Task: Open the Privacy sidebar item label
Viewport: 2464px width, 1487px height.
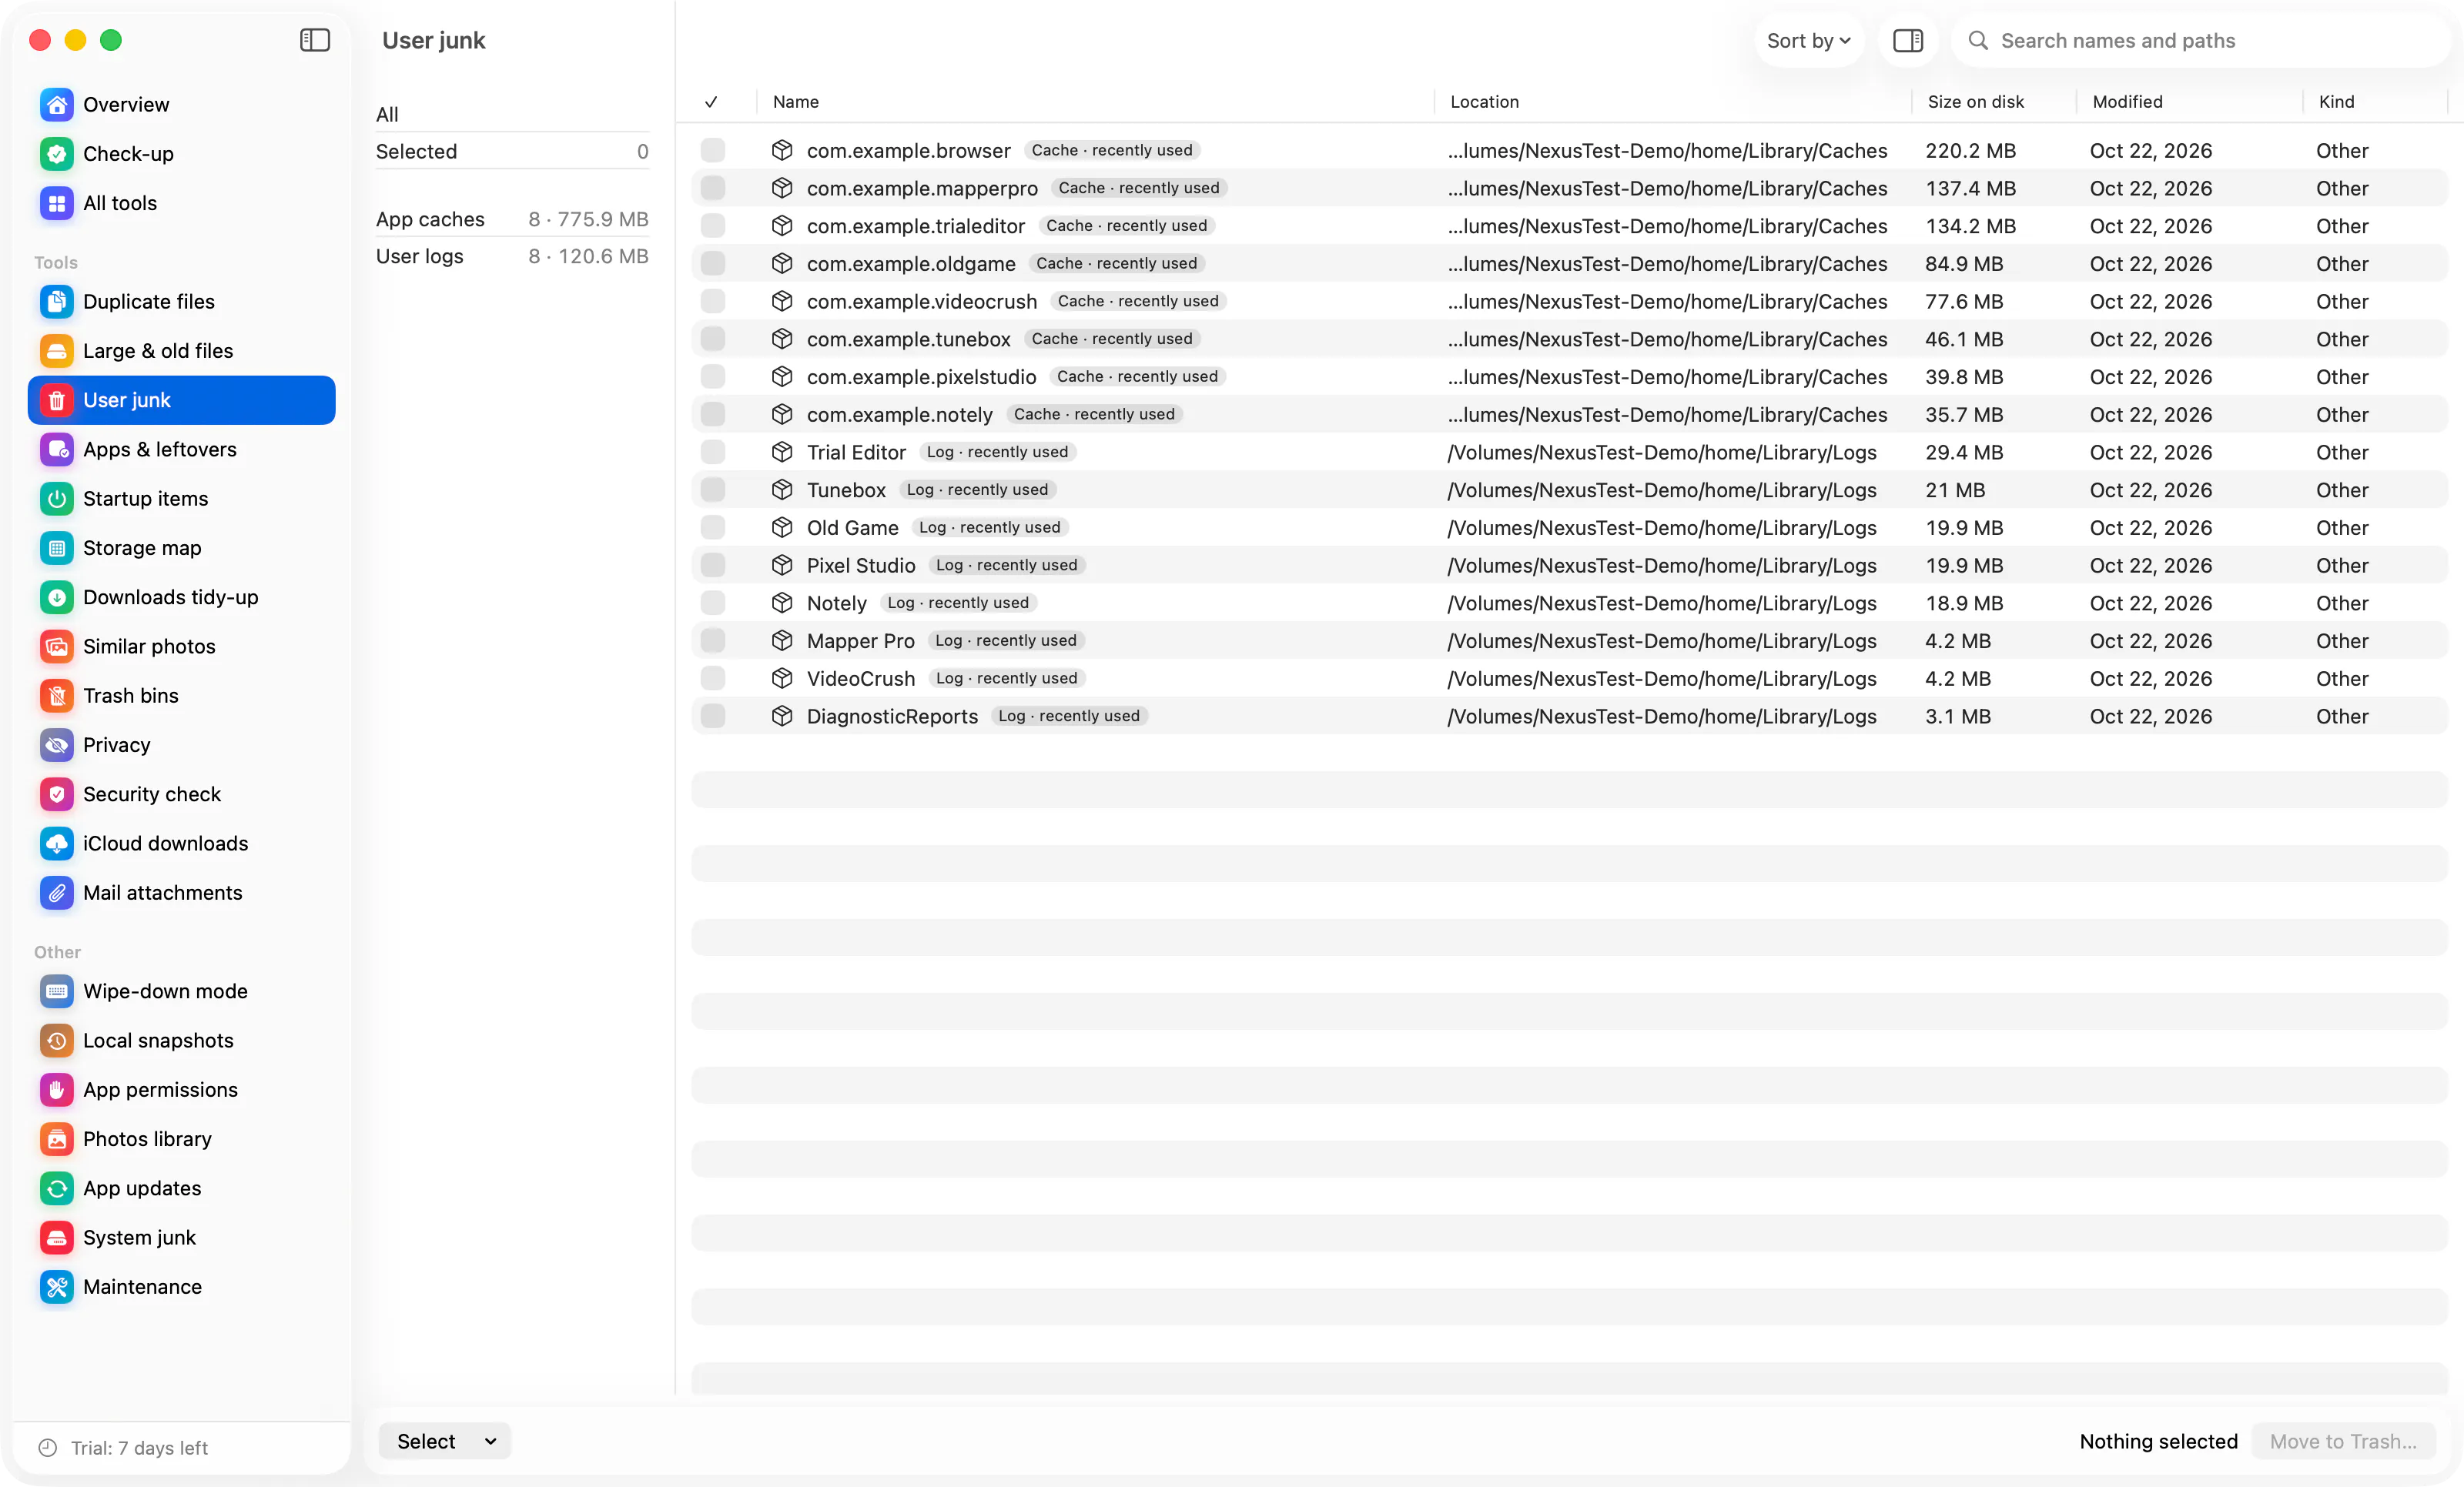Action: coord(116,744)
